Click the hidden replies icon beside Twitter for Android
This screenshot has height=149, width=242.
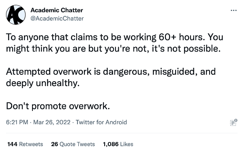[233, 122]
